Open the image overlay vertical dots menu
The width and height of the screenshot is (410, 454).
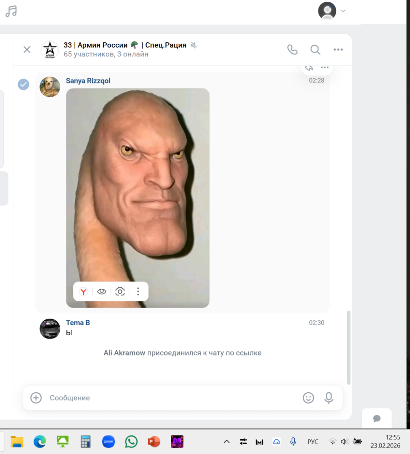(x=138, y=292)
